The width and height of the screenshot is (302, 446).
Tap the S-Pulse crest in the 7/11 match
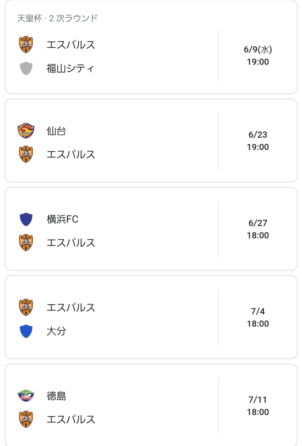coord(26,419)
